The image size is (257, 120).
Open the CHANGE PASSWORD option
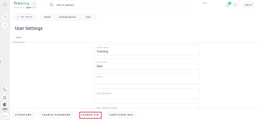click(x=56, y=115)
